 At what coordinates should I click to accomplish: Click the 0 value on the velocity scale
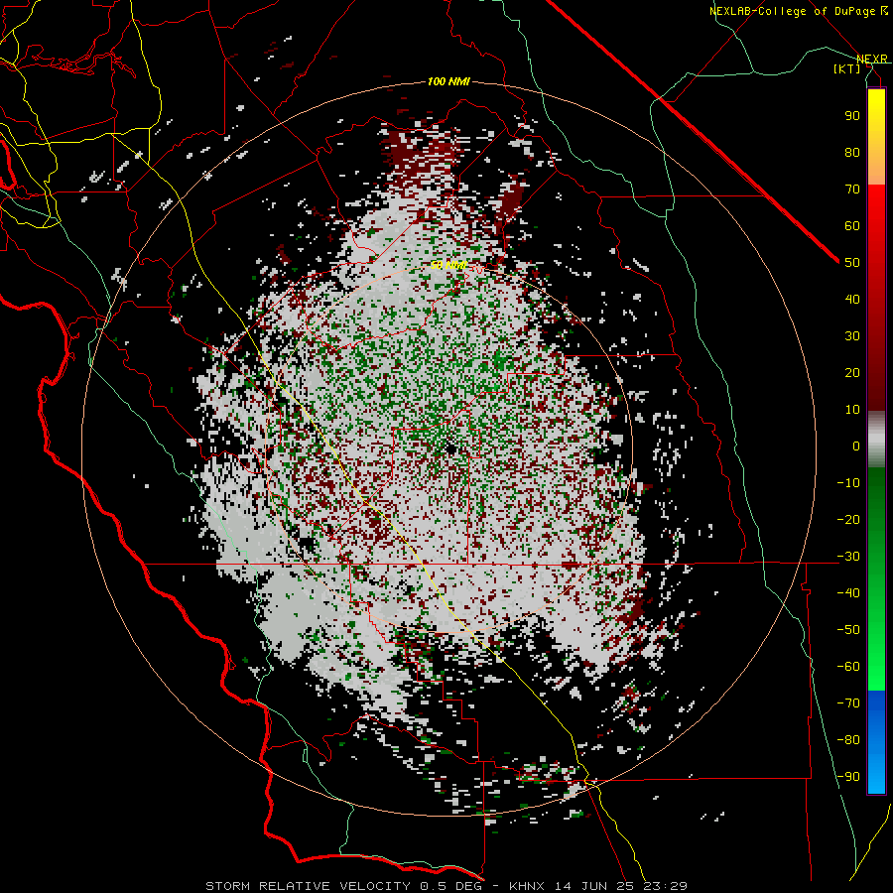point(856,446)
